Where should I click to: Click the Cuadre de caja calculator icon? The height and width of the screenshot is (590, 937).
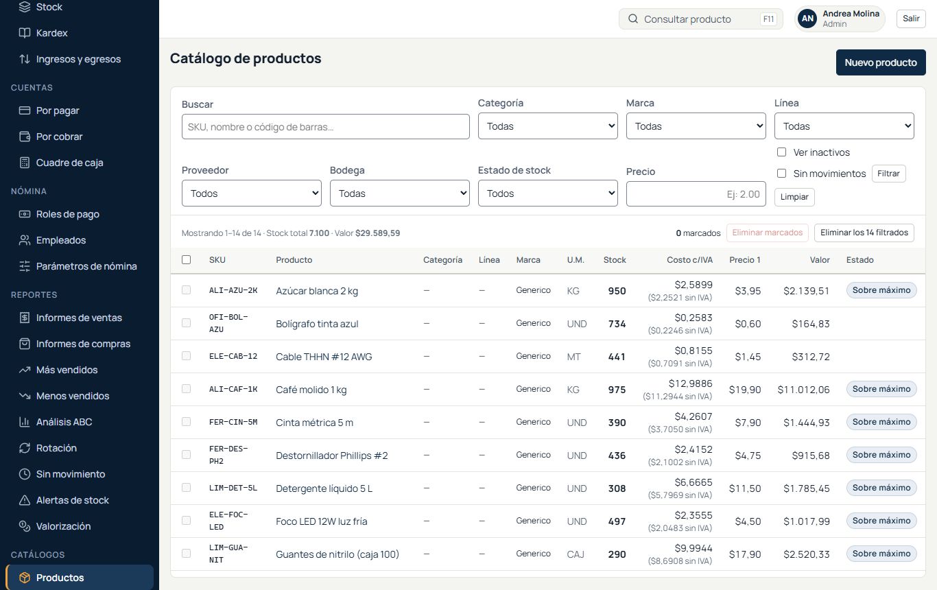25,163
